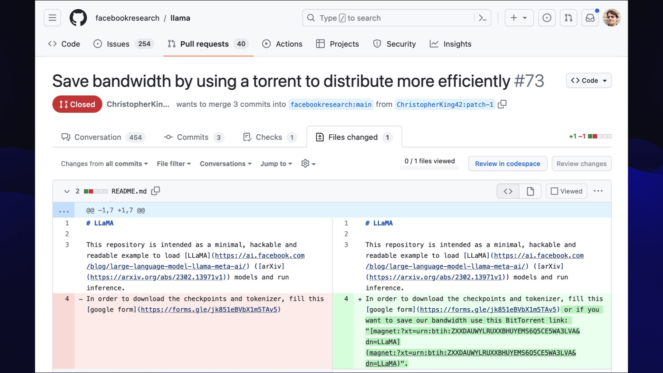
Task: Collapse the README.md file diff
Action: point(67,191)
